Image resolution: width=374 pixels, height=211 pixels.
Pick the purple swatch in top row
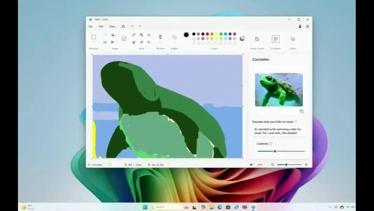[x=235, y=34]
